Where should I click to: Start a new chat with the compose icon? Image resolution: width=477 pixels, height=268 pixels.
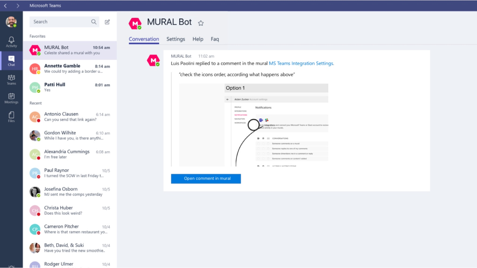(107, 22)
